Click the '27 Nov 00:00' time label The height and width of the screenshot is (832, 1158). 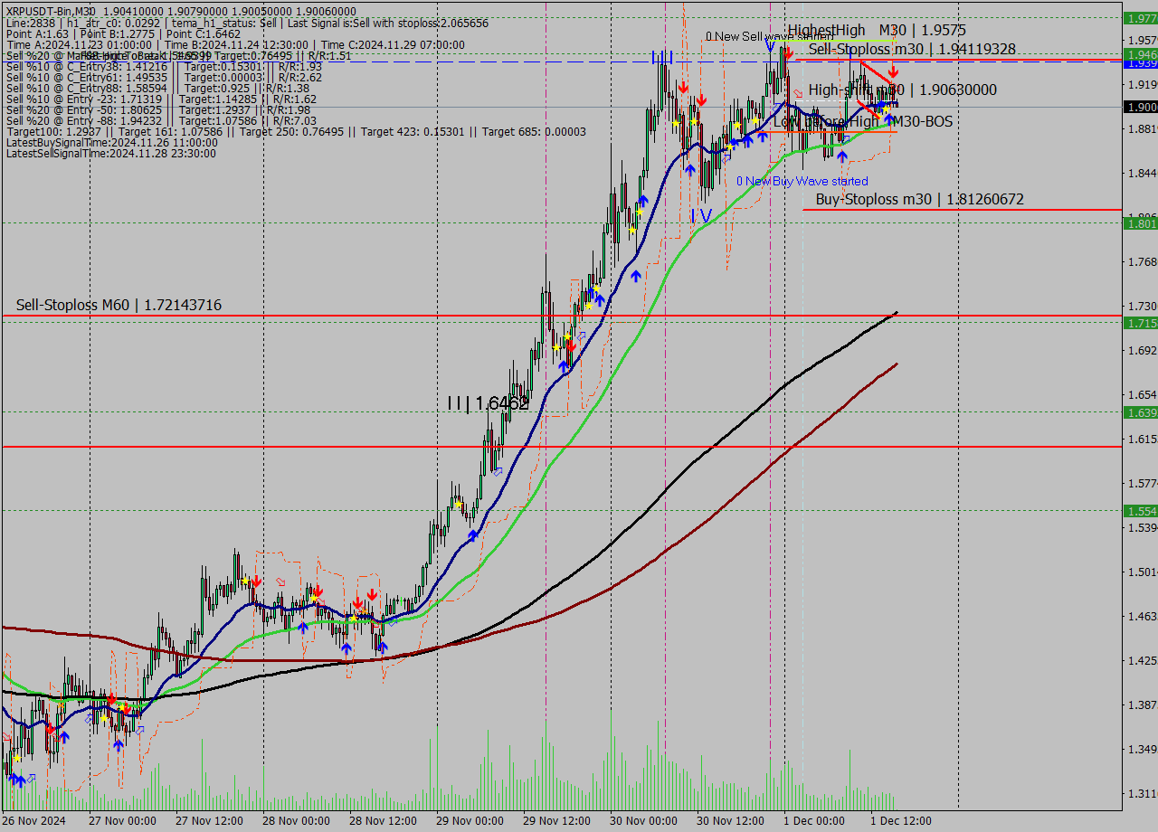click(122, 821)
